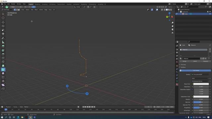Switch to solid viewport shading
This screenshot has width=212, height=119.
tap(167, 10)
